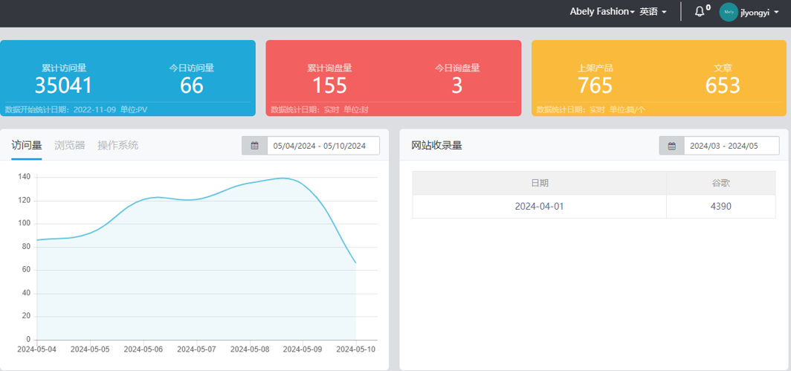This screenshot has width=791, height=371.
Task: Click the 05/04/2024 - 05/10/2024 date field
Action: click(323, 146)
